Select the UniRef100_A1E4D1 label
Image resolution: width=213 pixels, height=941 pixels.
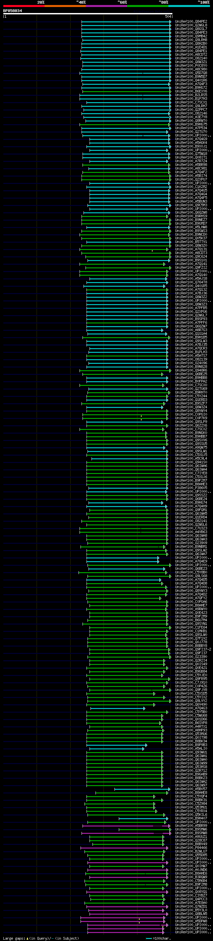(191, 47)
